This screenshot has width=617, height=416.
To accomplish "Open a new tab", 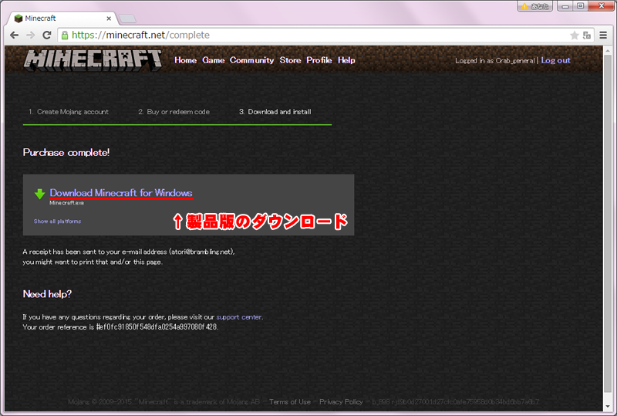I will click(127, 19).
